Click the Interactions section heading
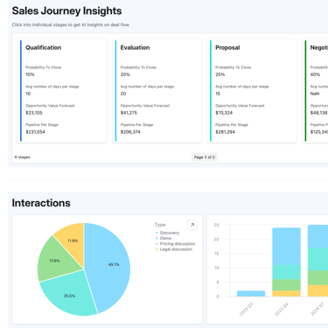 pyautogui.click(x=41, y=203)
